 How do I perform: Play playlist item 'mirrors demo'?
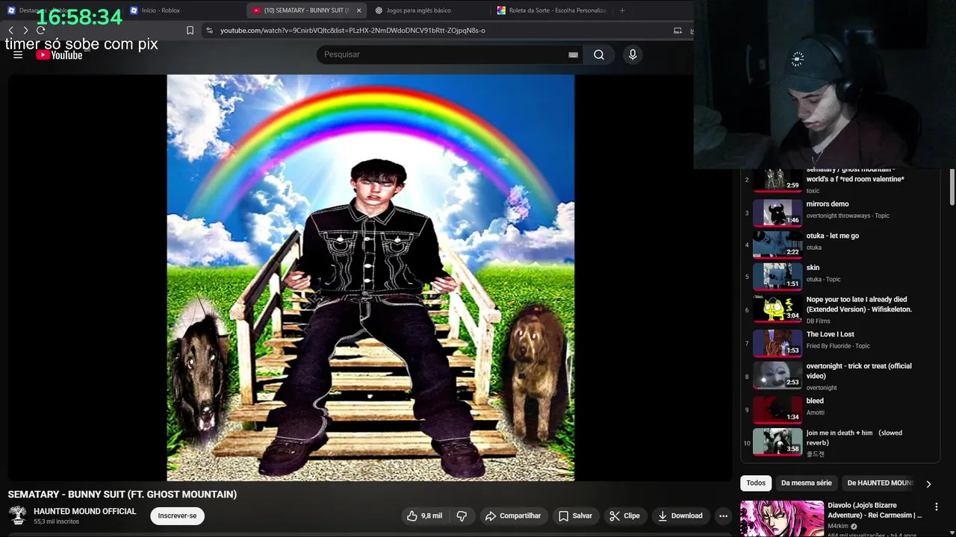tap(840, 213)
